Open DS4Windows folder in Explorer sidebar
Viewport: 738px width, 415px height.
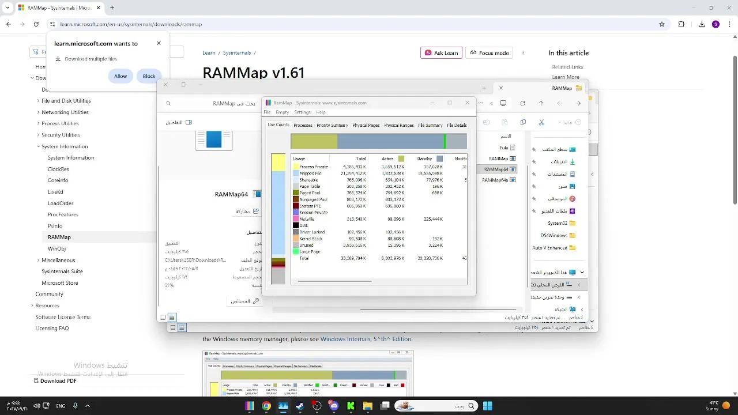pyautogui.click(x=558, y=235)
